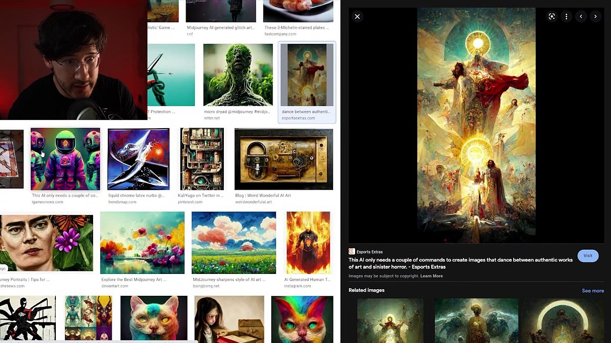Viewport: 611px width, 343px height.
Task: Open the rainbow cat face thumbnail
Action: click(x=302, y=319)
